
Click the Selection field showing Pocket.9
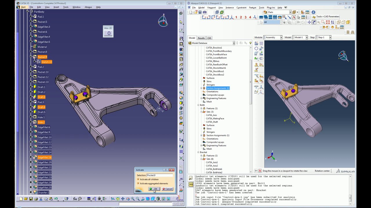click(160, 175)
